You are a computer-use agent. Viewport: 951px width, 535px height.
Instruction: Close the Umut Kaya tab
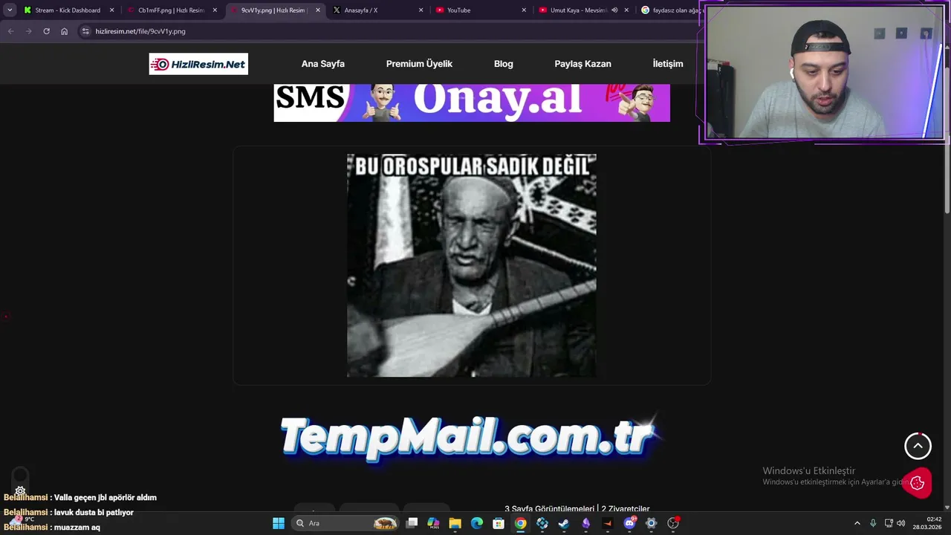[626, 10]
